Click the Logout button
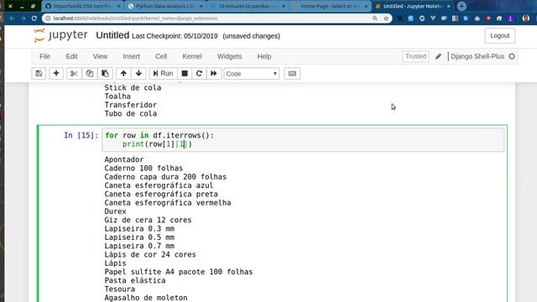 tap(500, 35)
